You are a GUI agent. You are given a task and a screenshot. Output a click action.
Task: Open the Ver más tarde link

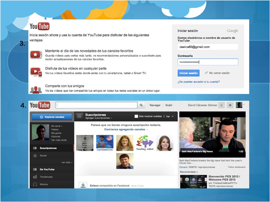coord(59,140)
